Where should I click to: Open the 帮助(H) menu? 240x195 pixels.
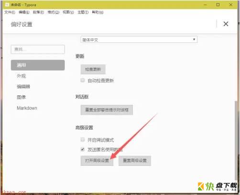pos(98,12)
